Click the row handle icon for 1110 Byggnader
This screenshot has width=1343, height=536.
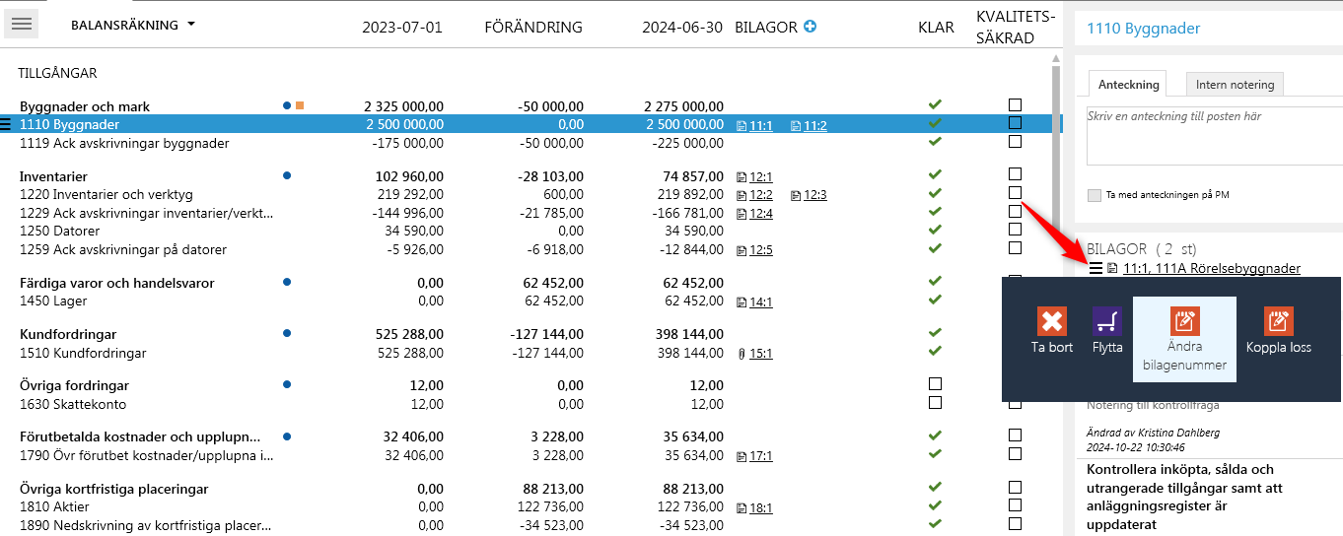click(6, 125)
